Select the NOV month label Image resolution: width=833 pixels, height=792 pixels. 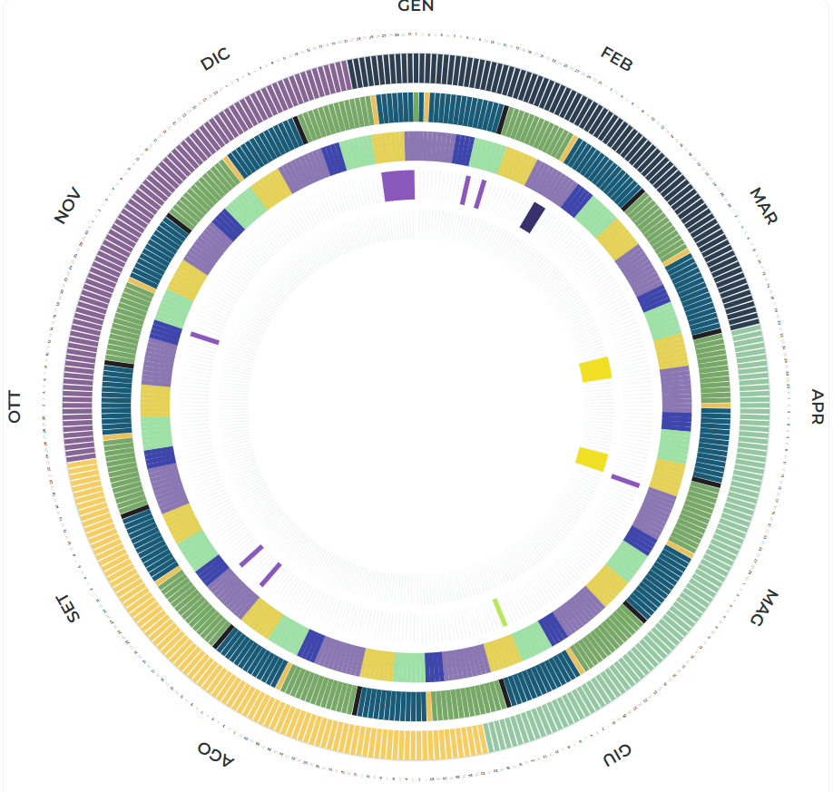[68, 206]
